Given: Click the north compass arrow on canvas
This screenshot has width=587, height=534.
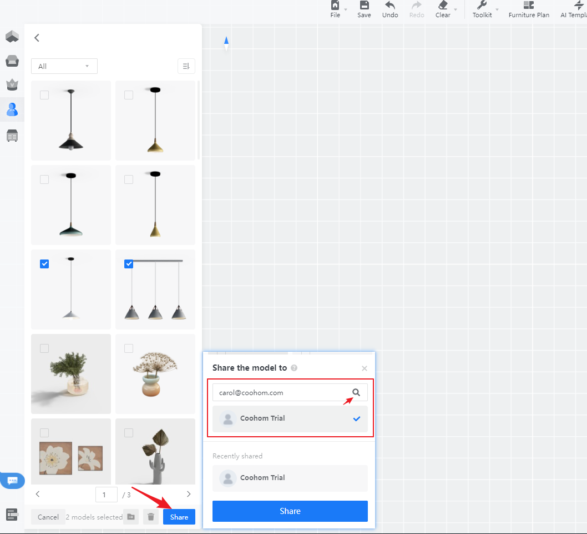Looking at the screenshot, I should (226, 43).
